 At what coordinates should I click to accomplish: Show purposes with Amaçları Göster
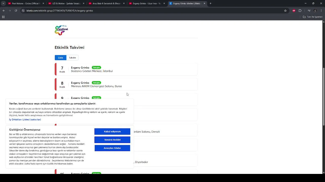112,148
